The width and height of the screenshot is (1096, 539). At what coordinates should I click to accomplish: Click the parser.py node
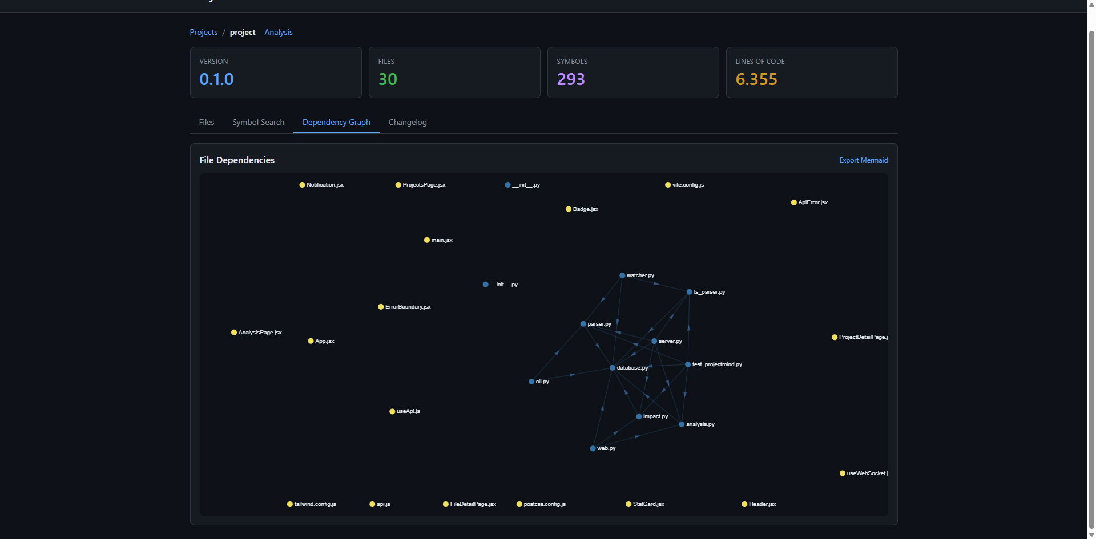click(x=583, y=324)
